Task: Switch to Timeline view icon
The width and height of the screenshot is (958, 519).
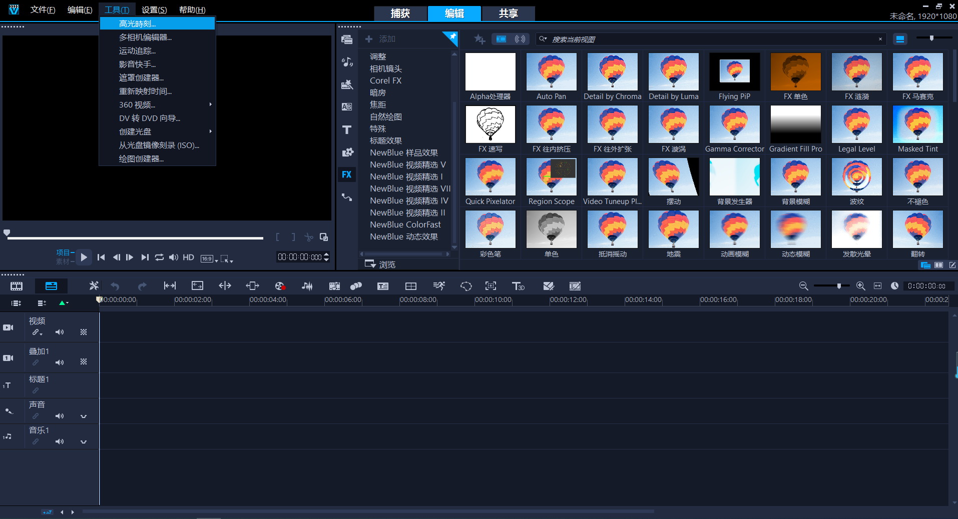Action: click(x=51, y=286)
